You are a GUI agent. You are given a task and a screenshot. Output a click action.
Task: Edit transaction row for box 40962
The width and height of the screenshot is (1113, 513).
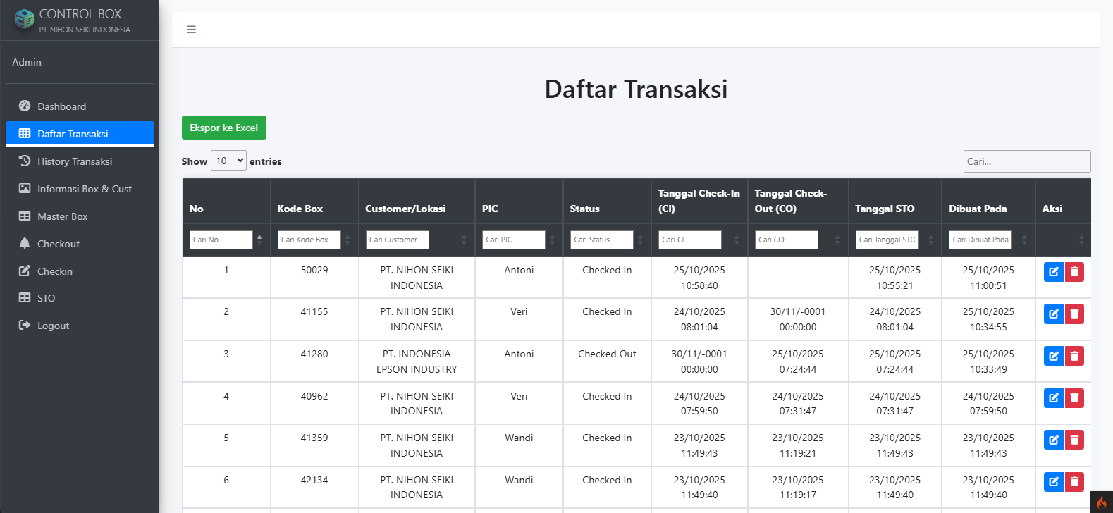pos(1054,398)
